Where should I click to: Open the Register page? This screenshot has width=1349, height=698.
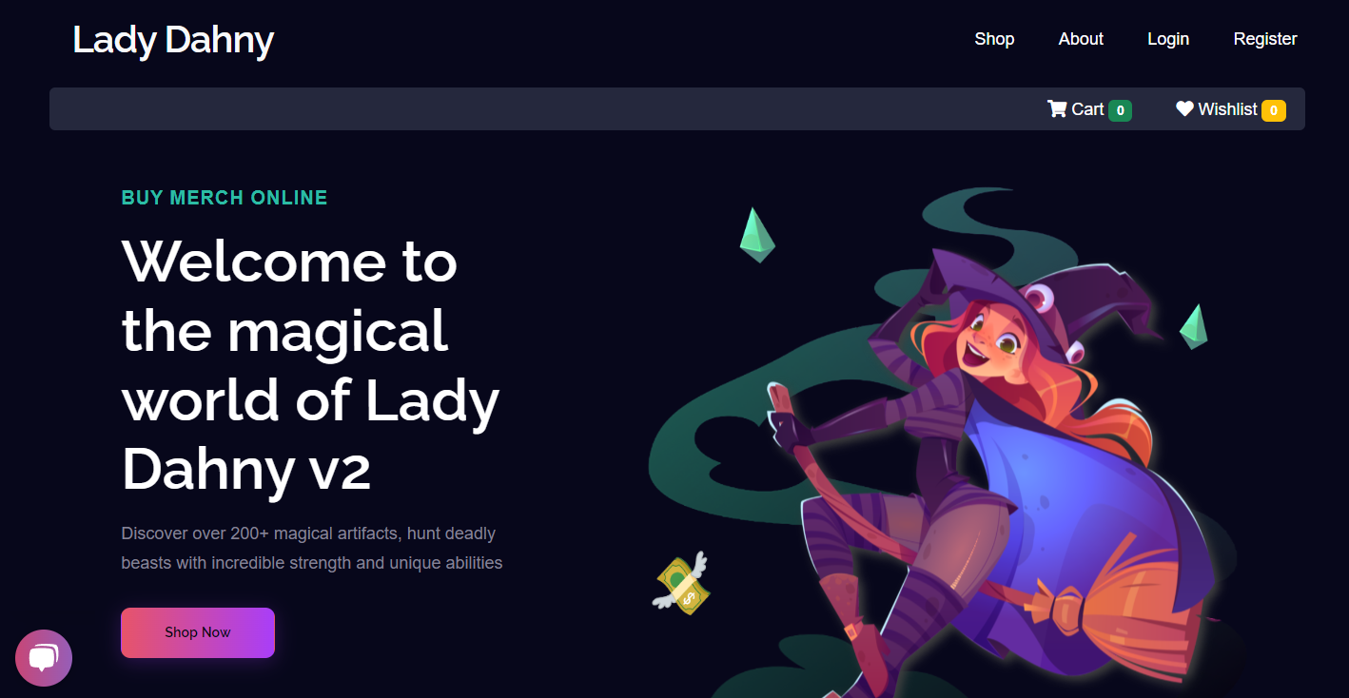[1265, 39]
